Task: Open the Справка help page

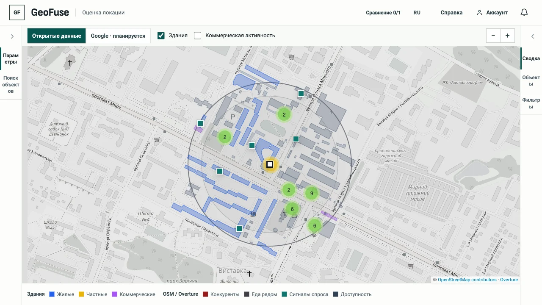Action: click(451, 13)
